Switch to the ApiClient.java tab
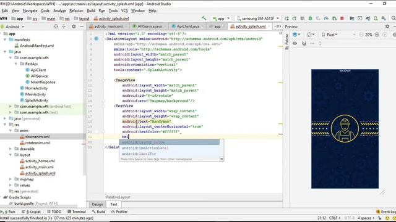396x222 pixels. pyautogui.click(x=188, y=27)
